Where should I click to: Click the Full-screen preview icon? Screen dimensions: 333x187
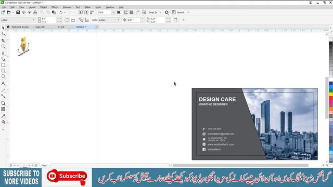point(119,12)
